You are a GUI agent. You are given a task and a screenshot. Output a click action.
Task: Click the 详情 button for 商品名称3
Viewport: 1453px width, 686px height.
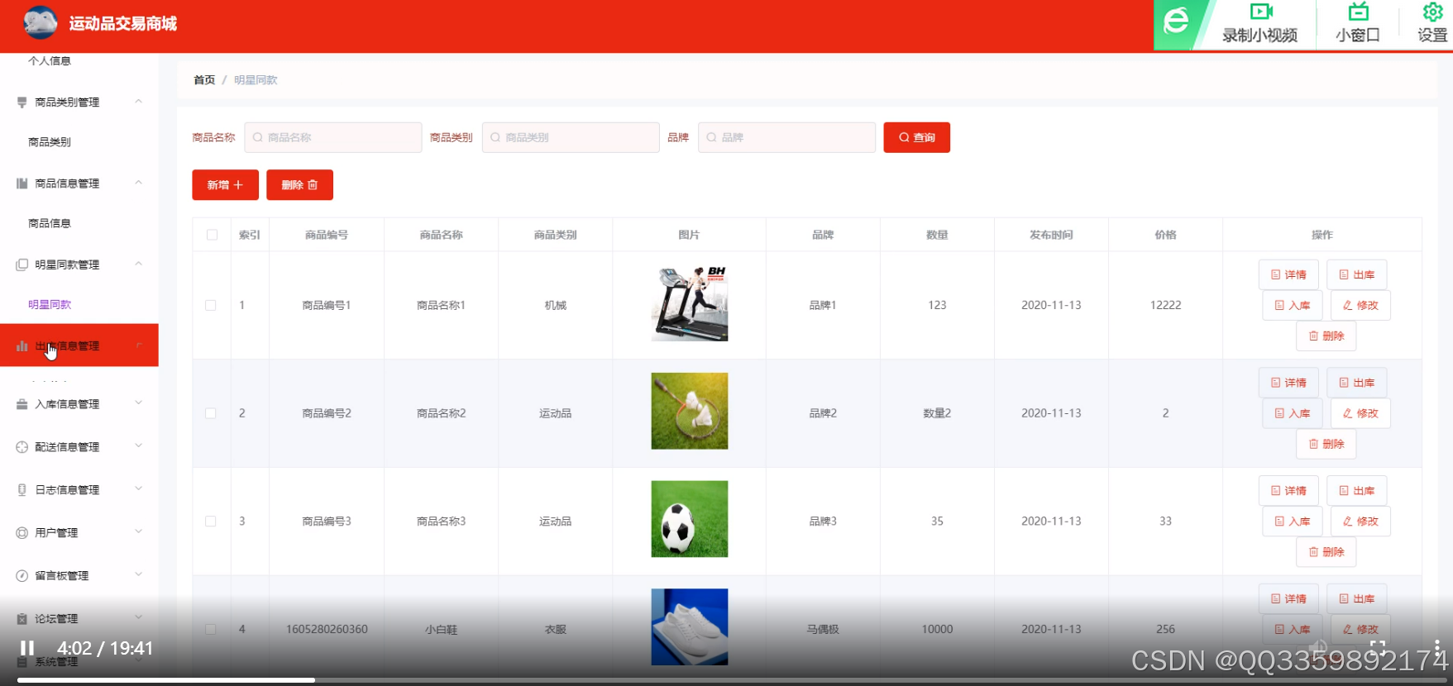pos(1288,491)
